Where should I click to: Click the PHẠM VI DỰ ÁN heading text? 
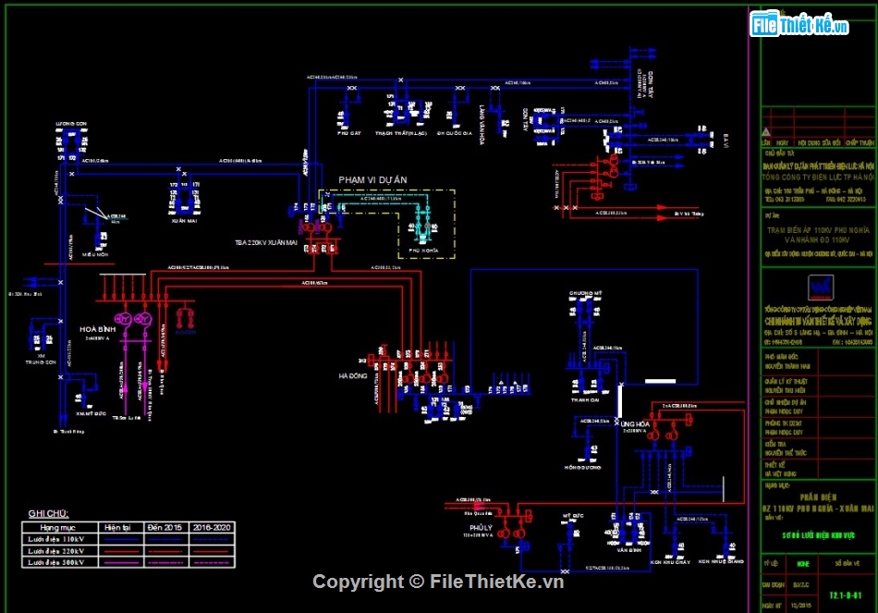coord(372,179)
